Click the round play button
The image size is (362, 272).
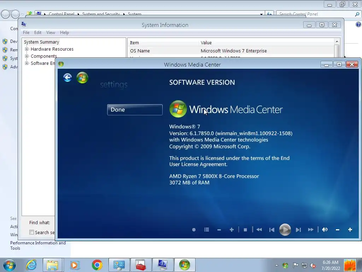(x=285, y=229)
